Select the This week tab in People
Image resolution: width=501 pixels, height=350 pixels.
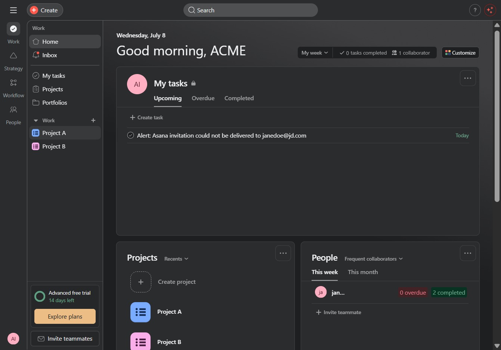[325, 272]
